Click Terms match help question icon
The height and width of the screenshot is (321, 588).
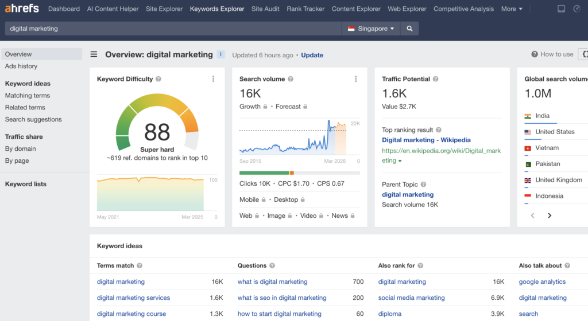point(140,265)
